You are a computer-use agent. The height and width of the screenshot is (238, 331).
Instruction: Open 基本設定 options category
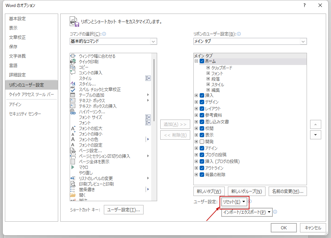point(31,18)
